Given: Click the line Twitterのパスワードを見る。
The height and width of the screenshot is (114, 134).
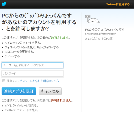Looking at the screenshot, I should coord(22,110).
